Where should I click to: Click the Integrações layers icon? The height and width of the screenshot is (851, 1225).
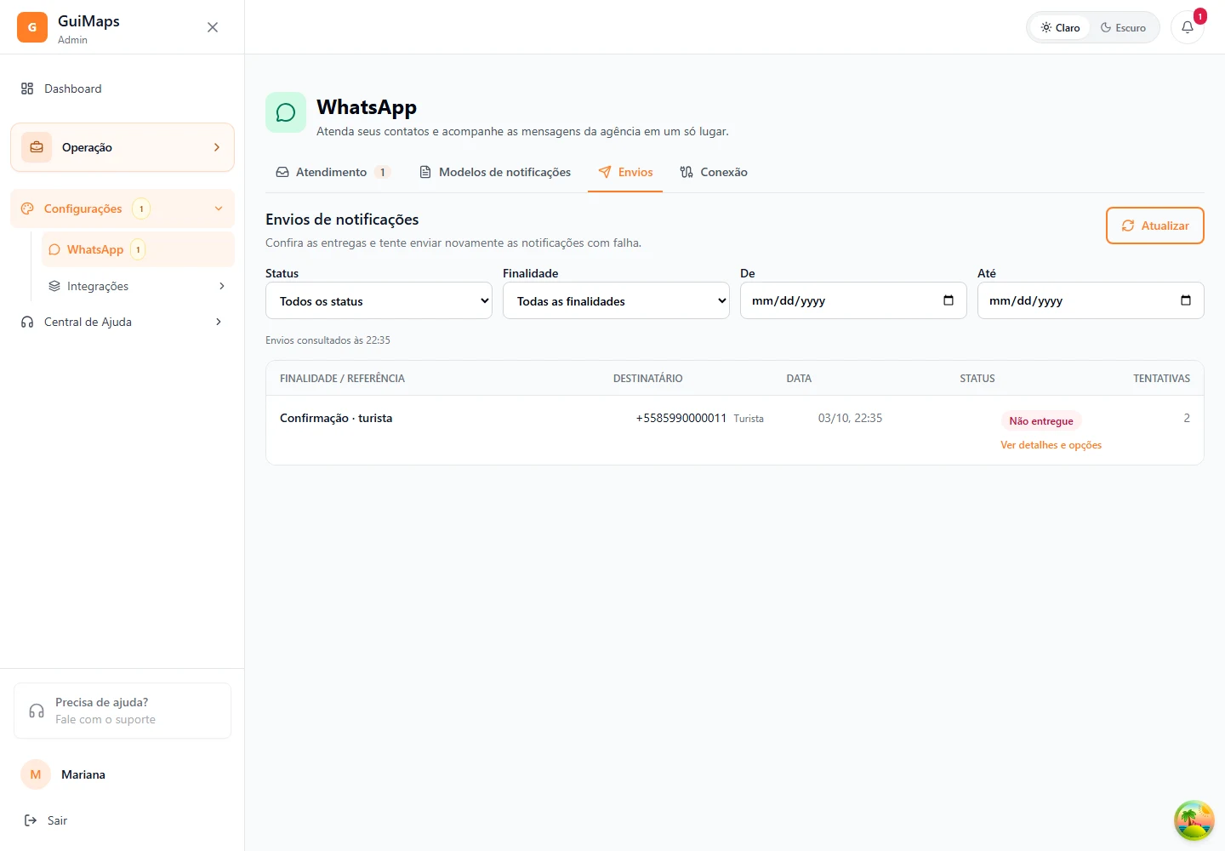[x=54, y=286]
